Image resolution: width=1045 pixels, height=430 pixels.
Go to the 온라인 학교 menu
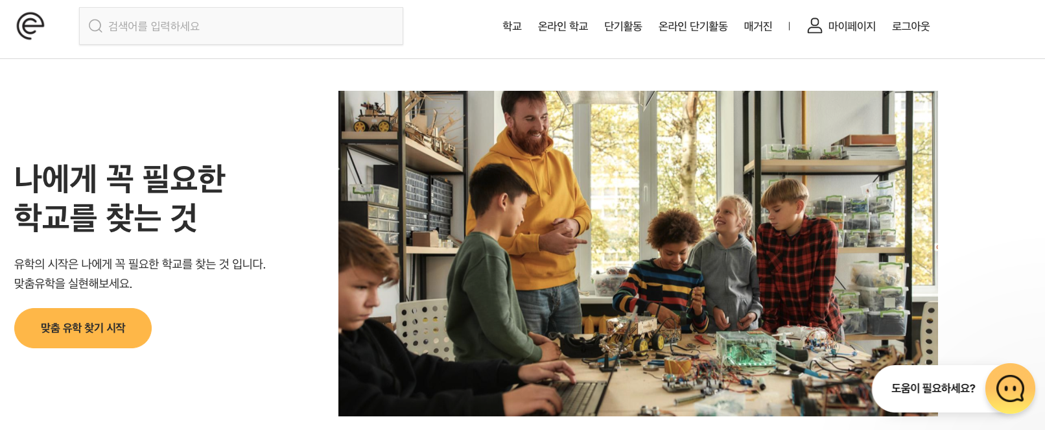563,26
